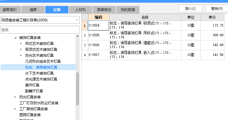Select code cell 2-1524
The height and width of the screenshot is (120, 228).
pyautogui.click(x=98, y=25)
